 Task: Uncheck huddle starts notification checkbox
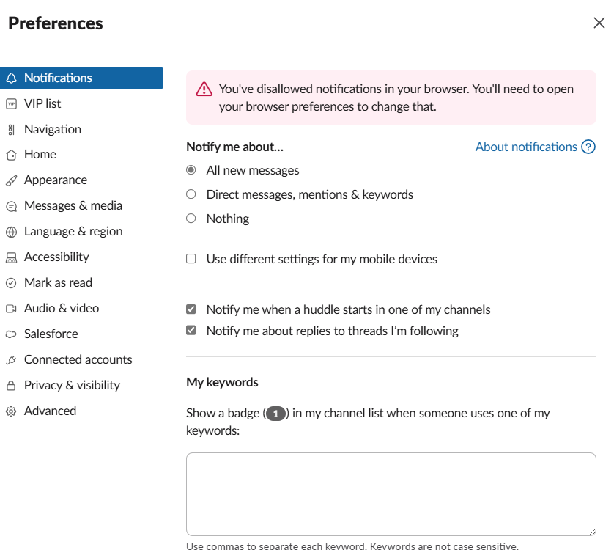[x=191, y=309]
